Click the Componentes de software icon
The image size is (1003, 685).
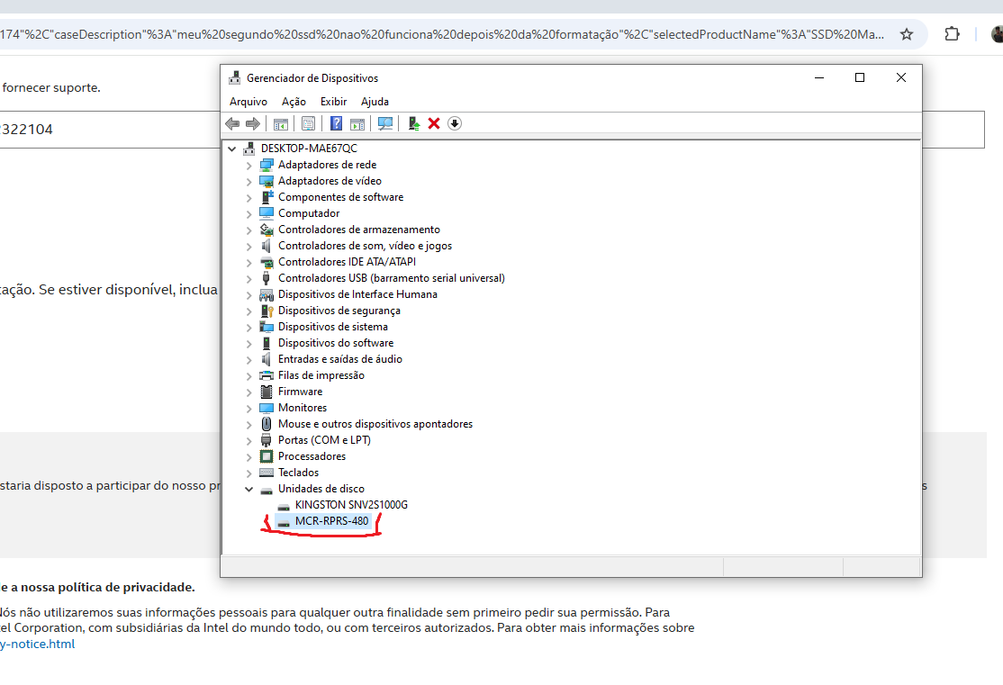267,197
